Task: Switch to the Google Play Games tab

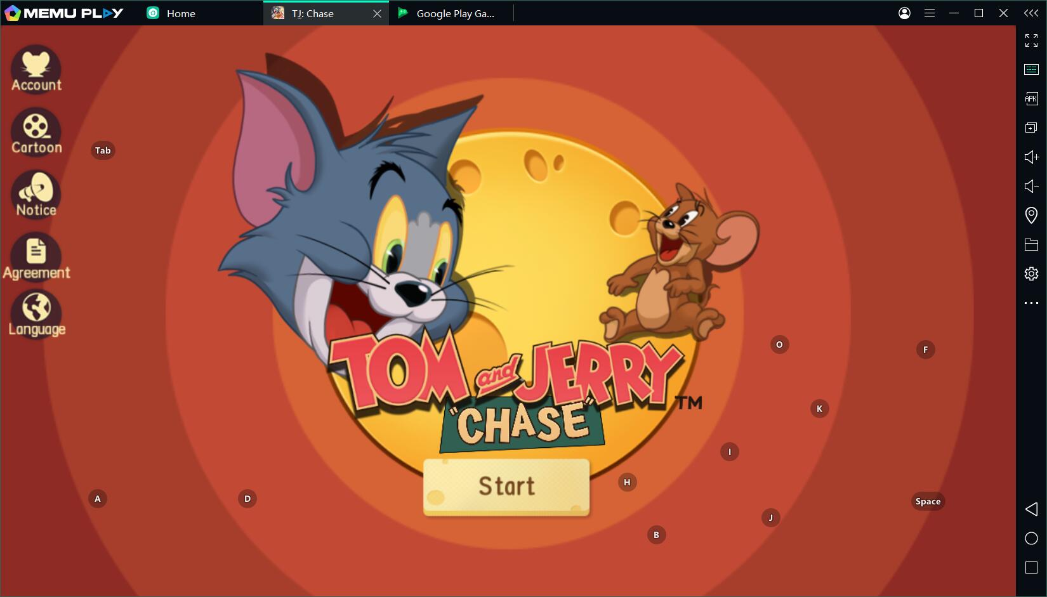Action: tap(454, 13)
